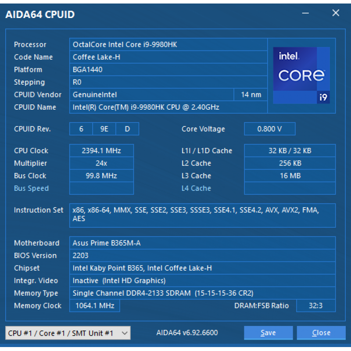Click the Core Voltage label
This screenshot has width=351, height=351.
pyautogui.click(x=203, y=129)
